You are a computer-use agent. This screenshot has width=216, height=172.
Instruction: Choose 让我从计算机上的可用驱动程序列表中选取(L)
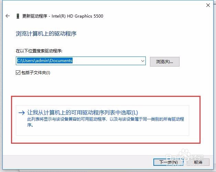tap(83, 112)
